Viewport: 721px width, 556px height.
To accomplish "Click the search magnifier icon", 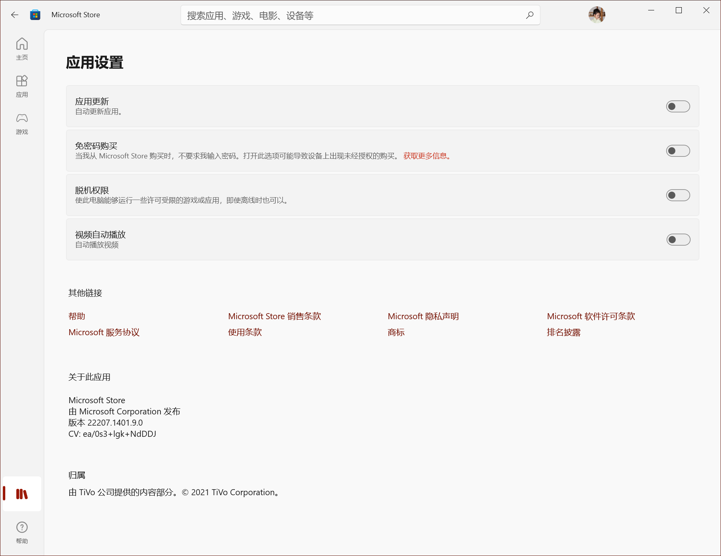I will (530, 15).
